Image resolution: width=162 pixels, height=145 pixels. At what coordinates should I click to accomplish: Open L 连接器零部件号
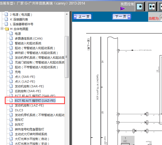click(x=22, y=24)
